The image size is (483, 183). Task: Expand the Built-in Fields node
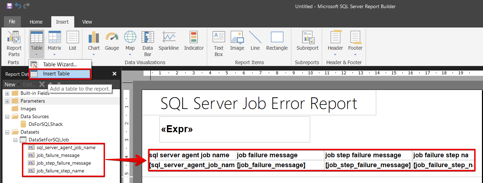pyautogui.click(x=7, y=93)
